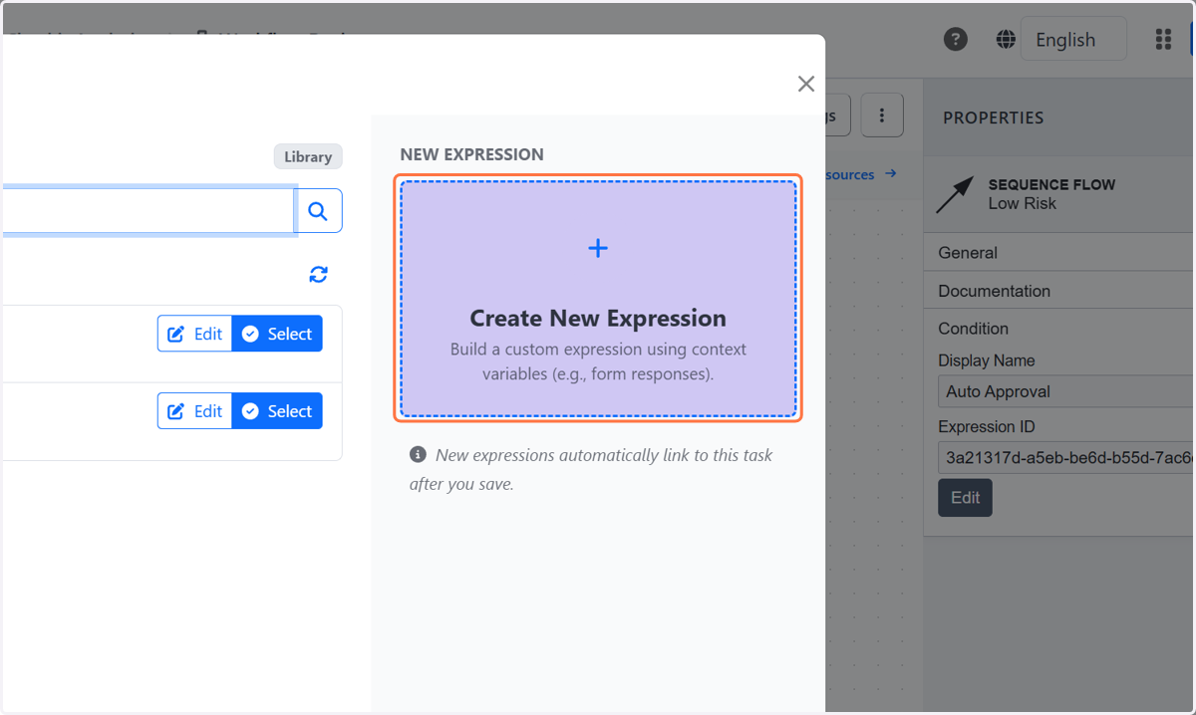Refresh the expression list

pos(318,275)
